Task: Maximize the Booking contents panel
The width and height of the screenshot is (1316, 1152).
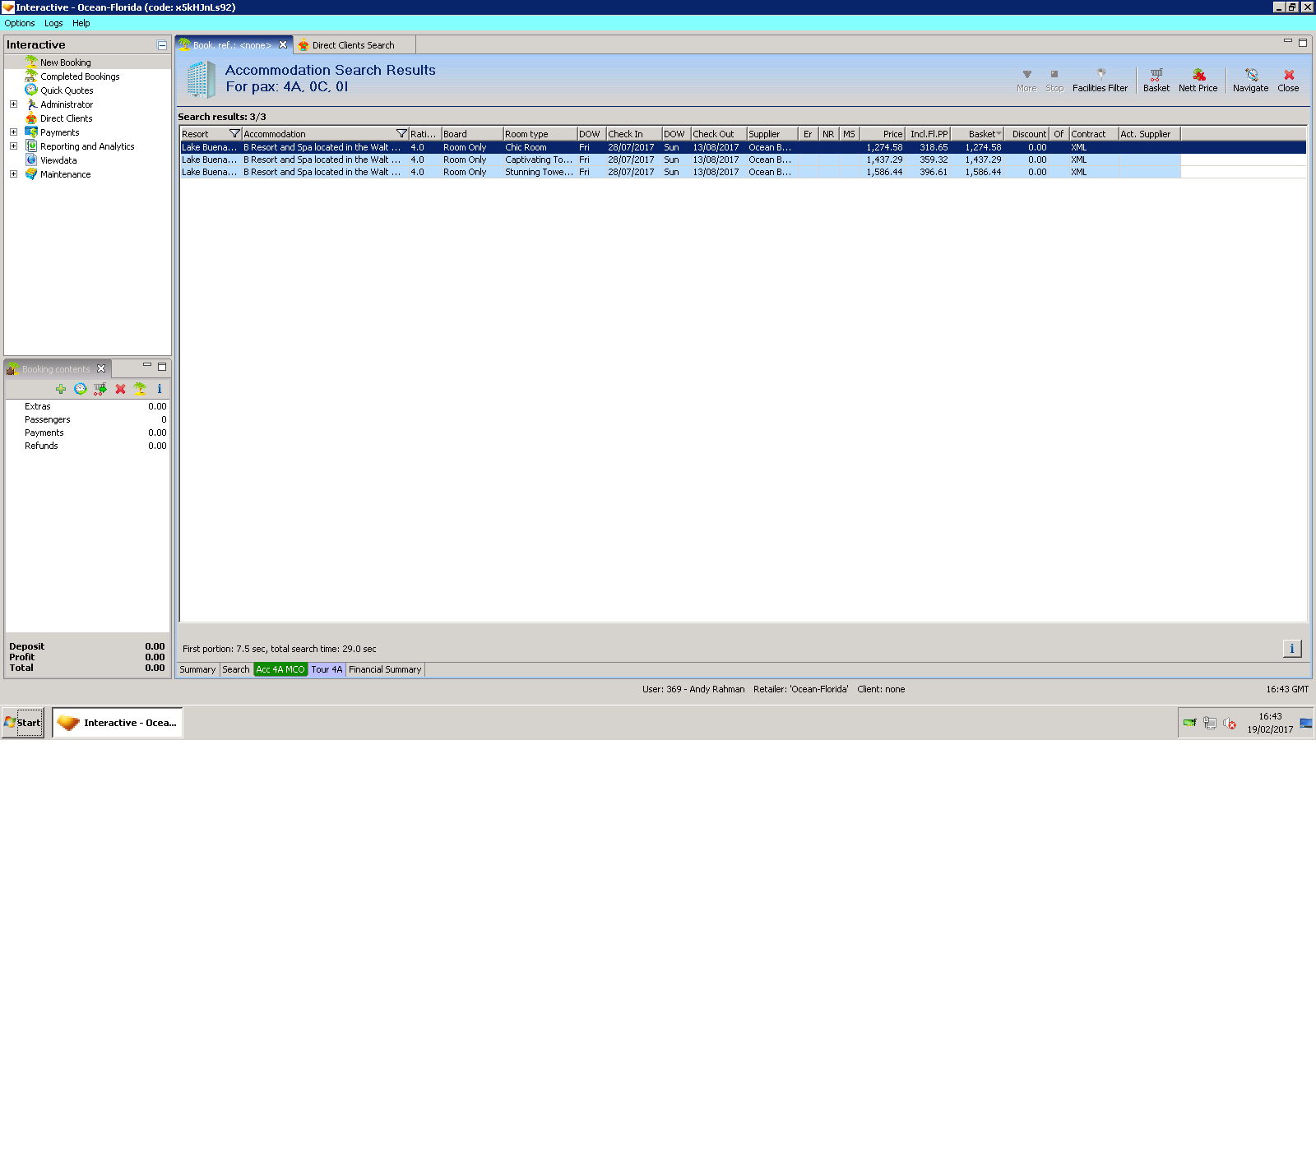Action: 162,367
